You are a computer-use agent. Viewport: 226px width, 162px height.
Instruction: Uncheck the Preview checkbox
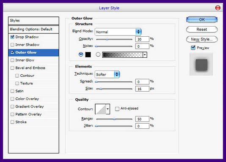click(193, 48)
